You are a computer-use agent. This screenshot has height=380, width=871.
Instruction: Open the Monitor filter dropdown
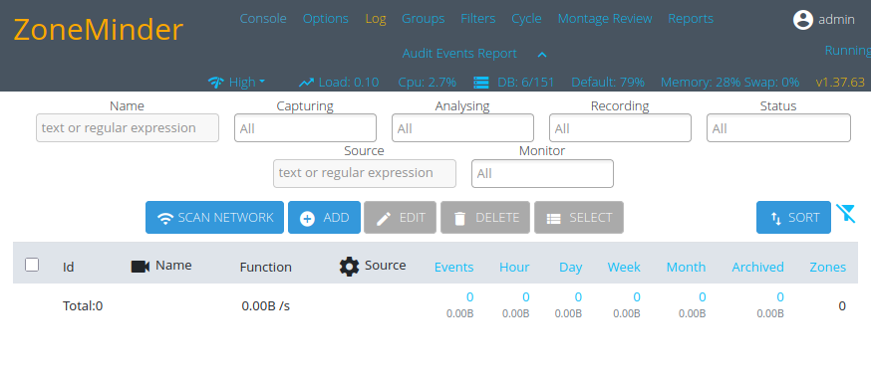click(542, 174)
